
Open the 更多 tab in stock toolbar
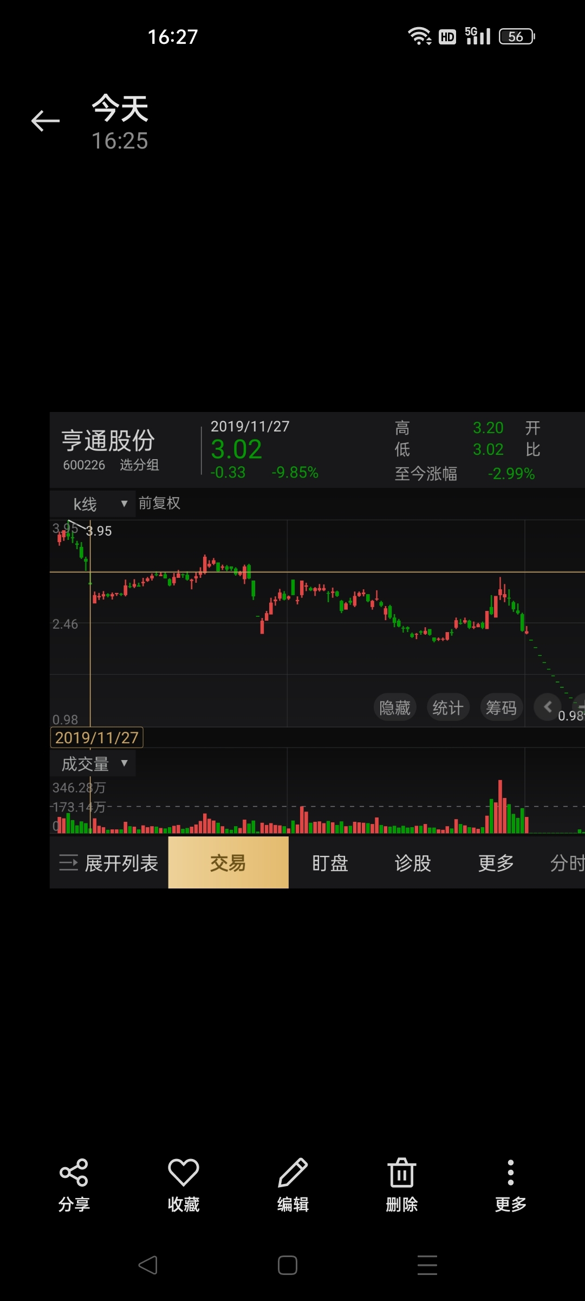pos(496,862)
